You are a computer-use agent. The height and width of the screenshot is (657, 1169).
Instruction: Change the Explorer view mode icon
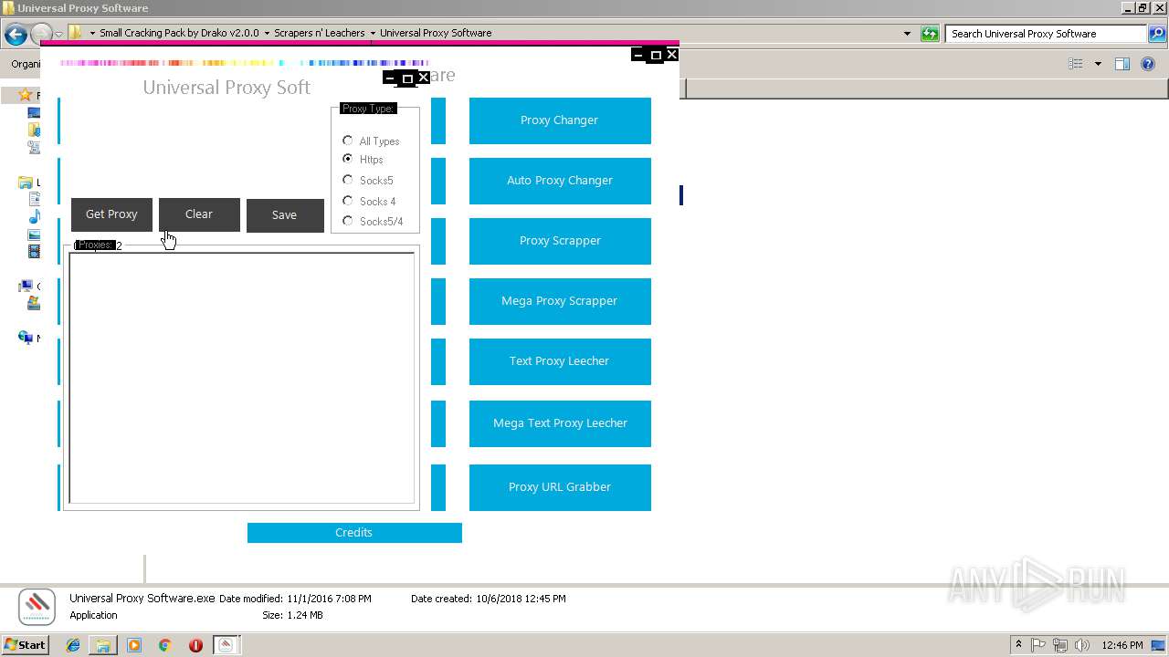coord(1076,64)
